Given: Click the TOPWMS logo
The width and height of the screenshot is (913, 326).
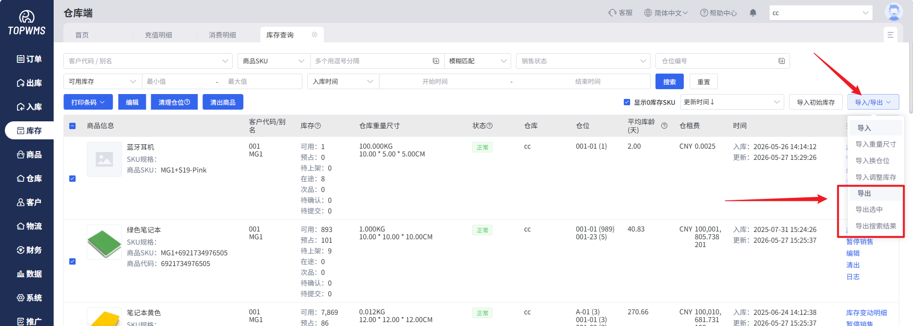Looking at the screenshot, I should click(x=27, y=23).
